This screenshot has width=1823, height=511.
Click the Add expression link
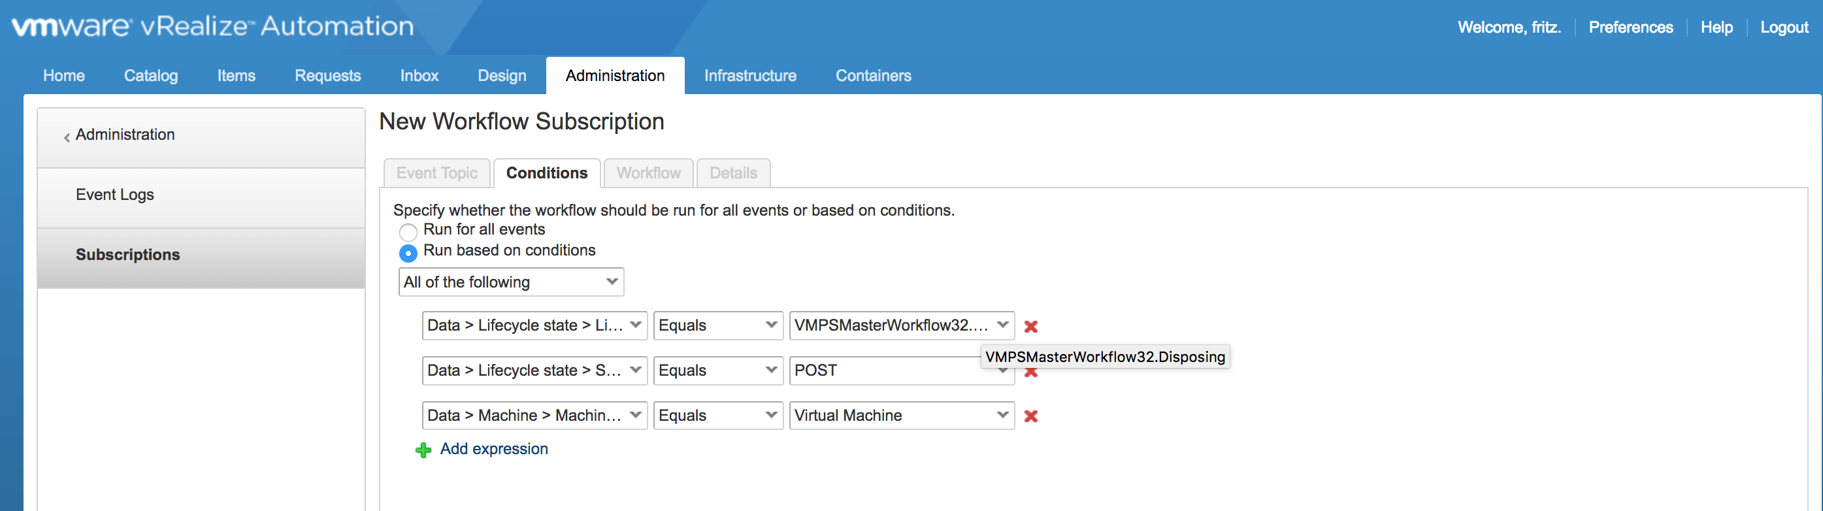coord(494,450)
